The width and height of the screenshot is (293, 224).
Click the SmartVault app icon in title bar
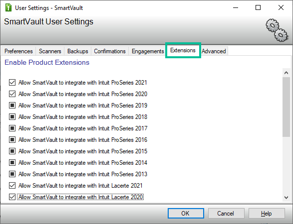[x=8, y=8]
